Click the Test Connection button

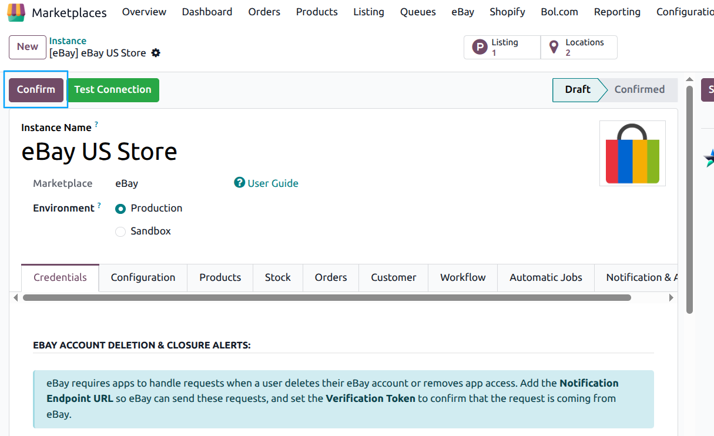[x=113, y=90]
